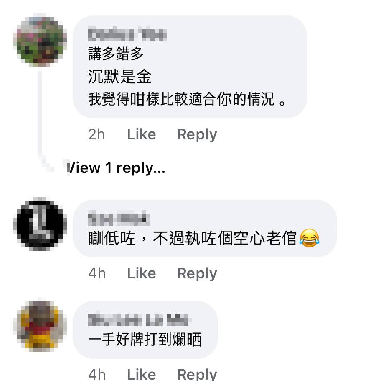Reply to the 空心老倌 comment
Viewport: 391px width, 381px height.
197,273
